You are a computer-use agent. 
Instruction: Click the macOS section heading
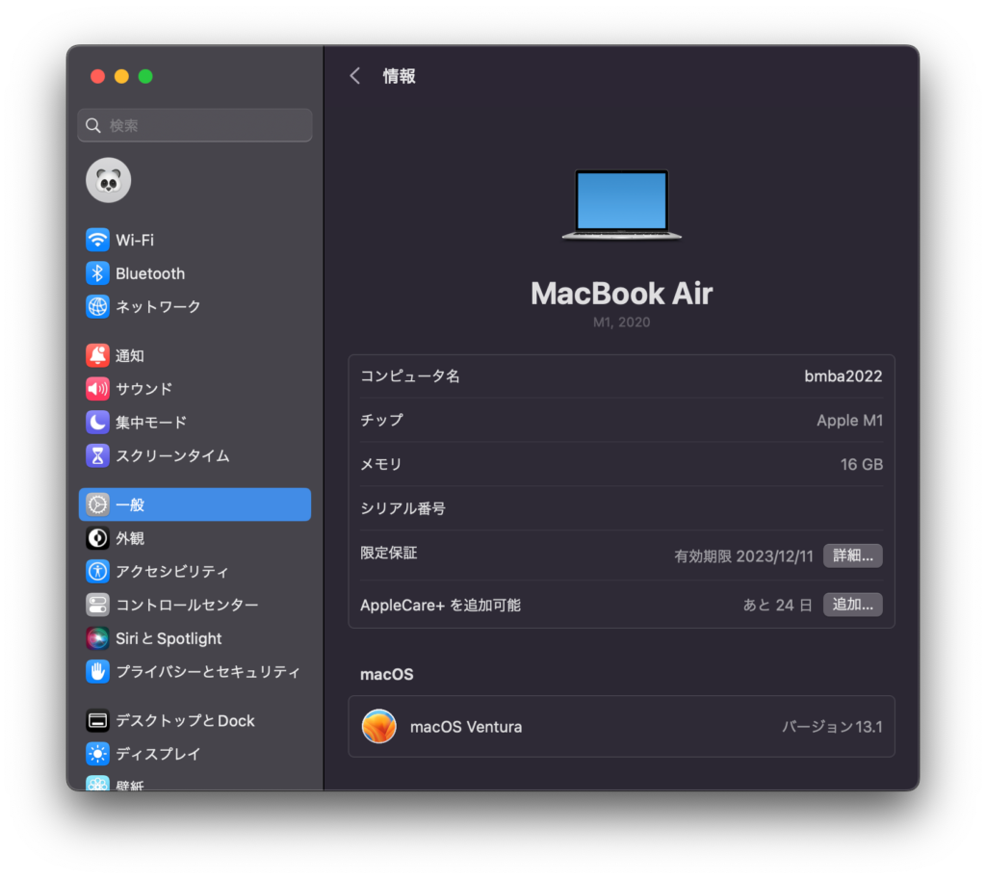point(387,675)
